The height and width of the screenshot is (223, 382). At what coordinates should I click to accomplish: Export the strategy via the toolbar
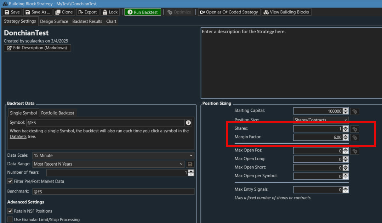pyautogui.click(x=87, y=12)
